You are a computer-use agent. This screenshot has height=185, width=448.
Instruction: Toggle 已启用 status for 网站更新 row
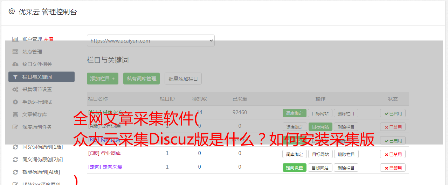point(393,140)
